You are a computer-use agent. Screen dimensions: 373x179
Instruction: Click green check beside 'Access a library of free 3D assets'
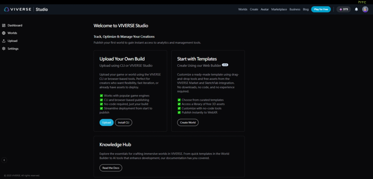179,104
